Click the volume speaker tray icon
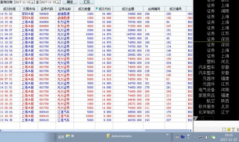239x142 pixels. 207,137
